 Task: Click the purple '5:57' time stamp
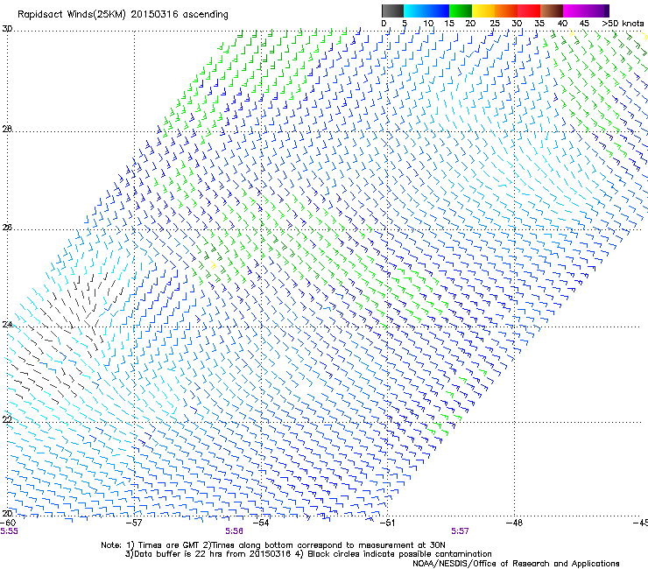pos(460,531)
